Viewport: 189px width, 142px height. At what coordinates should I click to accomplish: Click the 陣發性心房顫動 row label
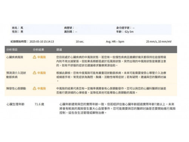tap(16, 88)
